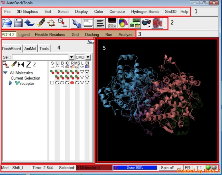The image size is (222, 175).
Task: Click the dashboard eraser icon
Action: 14,64
